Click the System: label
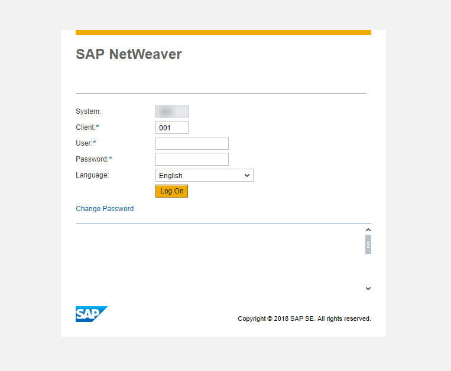Viewport: 451px width, 371px height. (x=88, y=111)
